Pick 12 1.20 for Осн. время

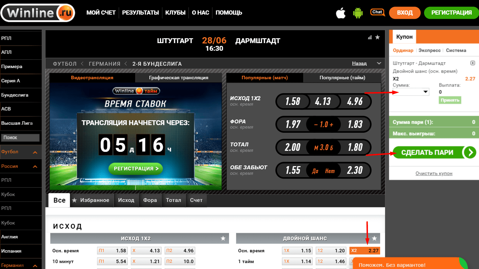coord(331,251)
